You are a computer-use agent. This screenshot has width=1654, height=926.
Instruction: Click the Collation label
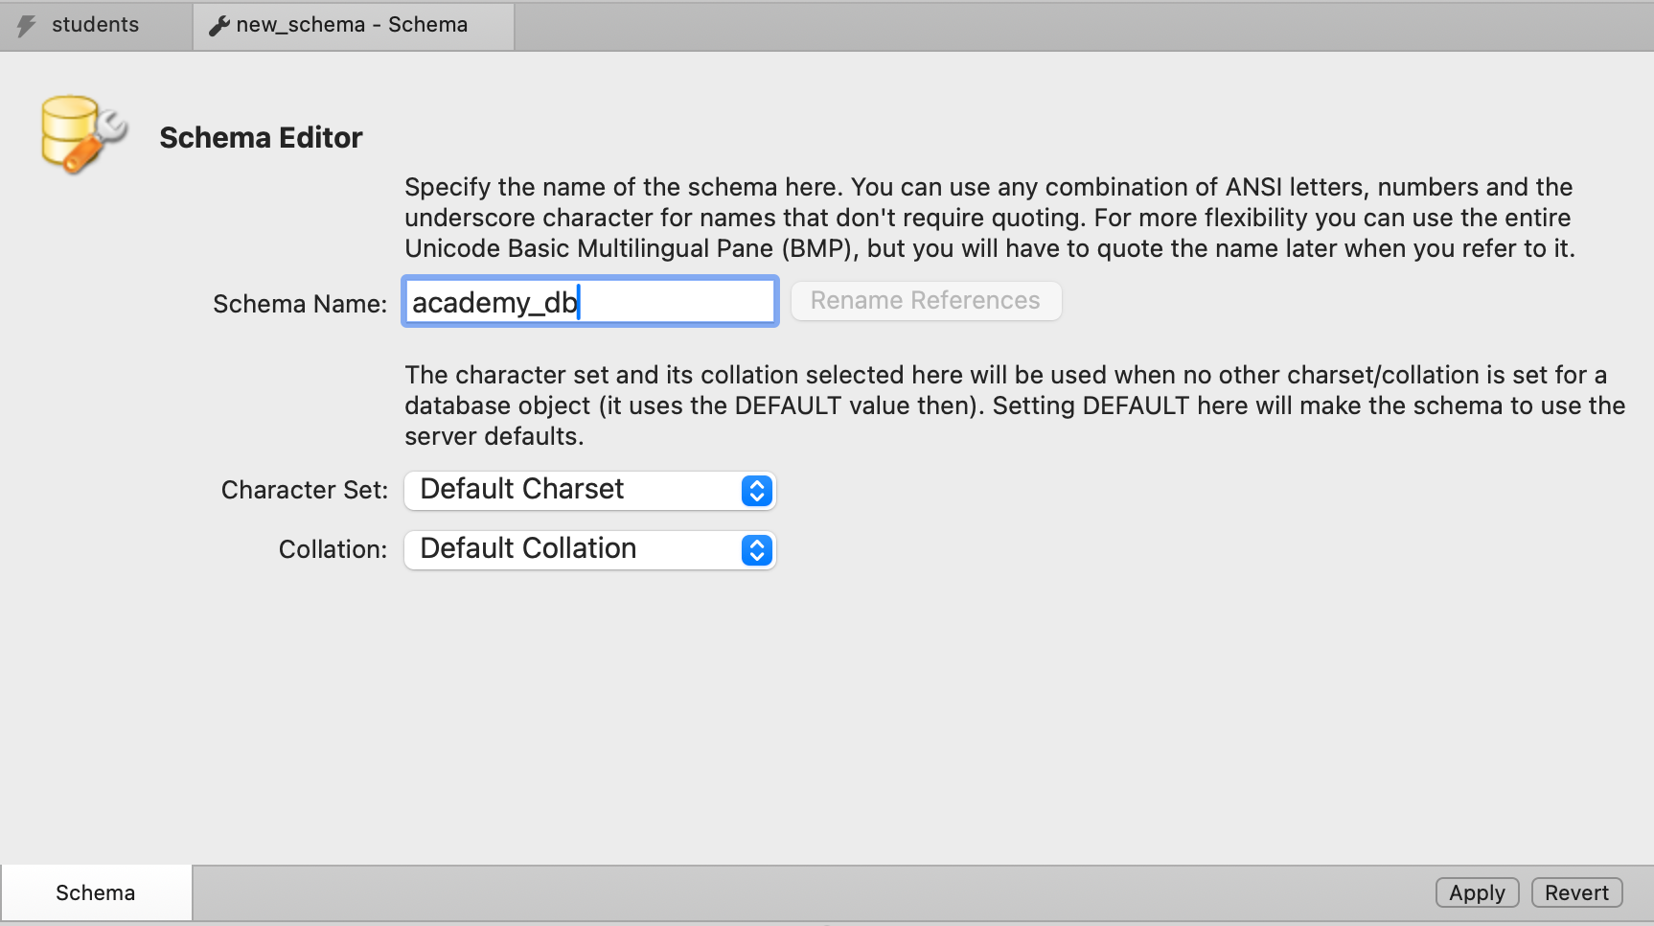(x=333, y=549)
